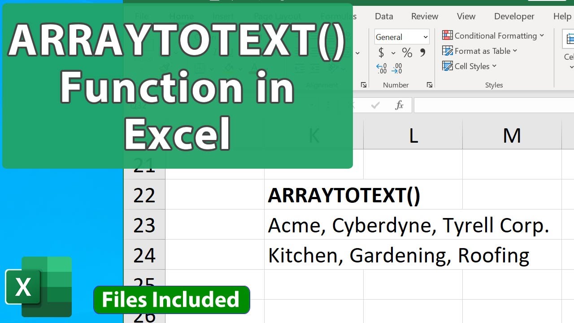Select row 22 header
Image resolution: width=574 pixels, height=323 pixels.
(x=144, y=195)
